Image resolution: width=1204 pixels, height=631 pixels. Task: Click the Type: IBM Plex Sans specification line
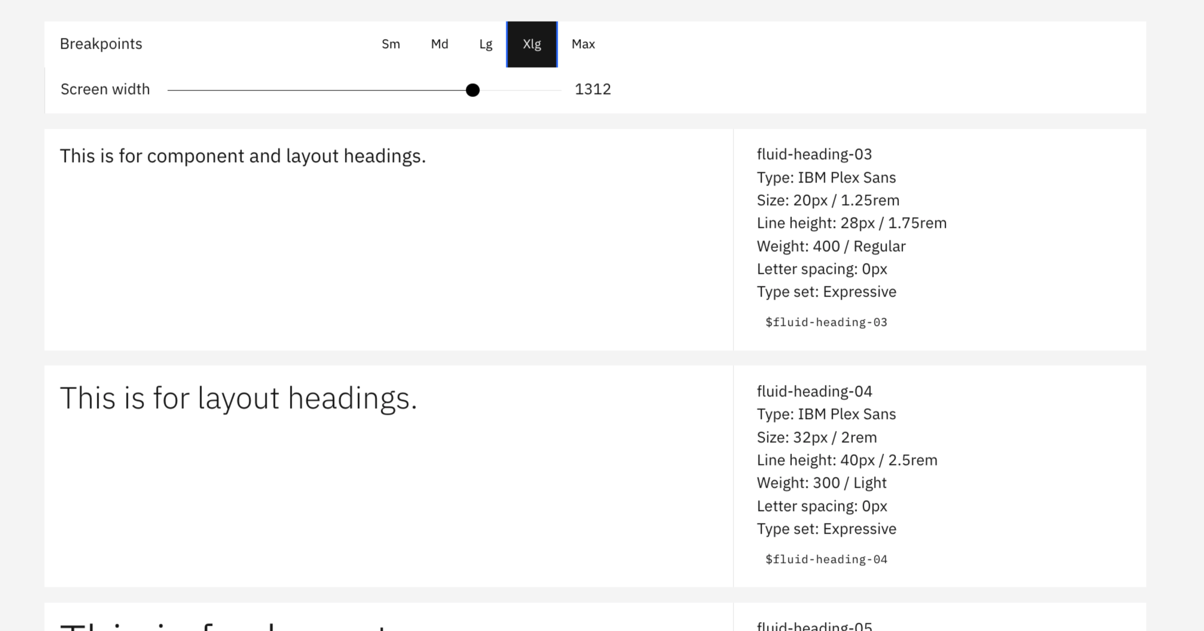pyautogui.click(x=826, y=178)
